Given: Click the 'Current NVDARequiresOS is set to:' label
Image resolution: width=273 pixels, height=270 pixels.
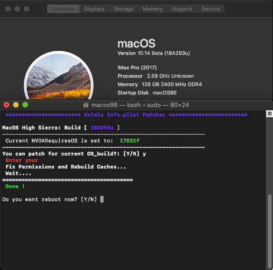Looking at the screenshot, I should point(59,141).
